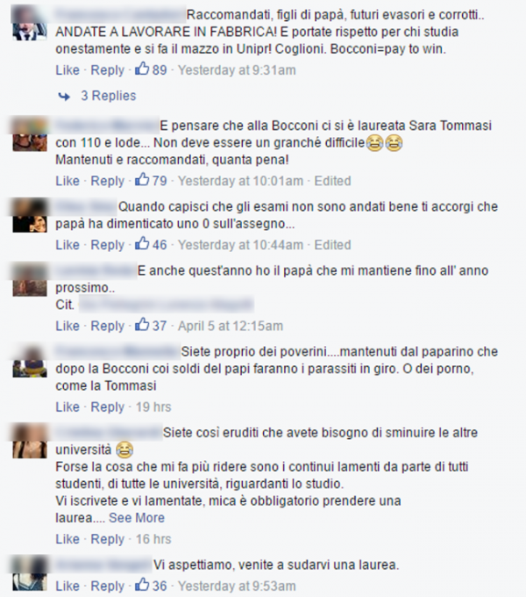The width and height of the screenshot is (526, 597).
Task: Open the Yesterday at 10:44am timestamp
Action: 240,245
